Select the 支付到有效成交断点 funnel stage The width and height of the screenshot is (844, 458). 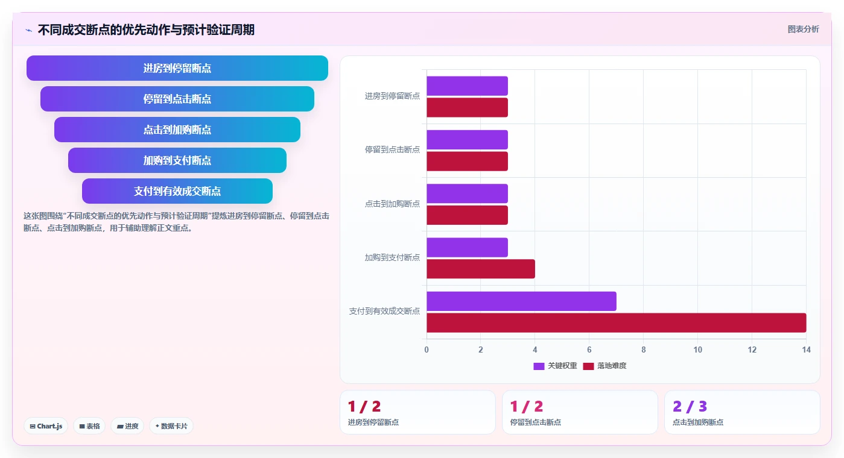[177, 191]
